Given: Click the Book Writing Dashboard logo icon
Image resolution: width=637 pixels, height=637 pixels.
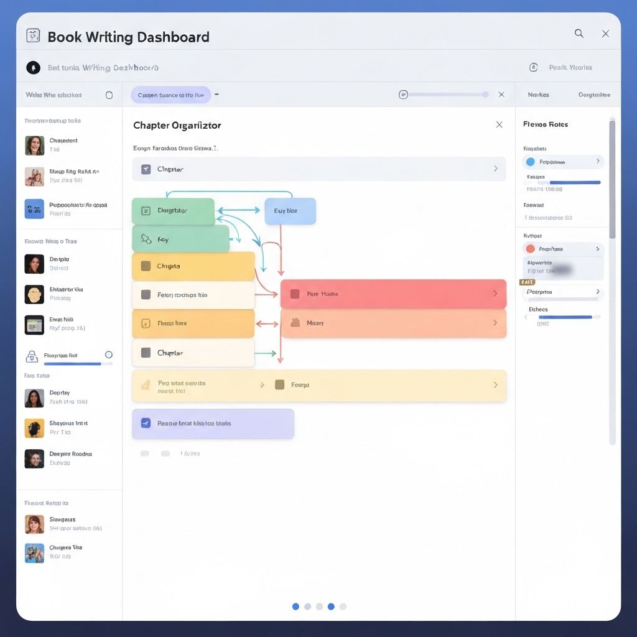Looking at the screenshot, I should click(33, 35).
